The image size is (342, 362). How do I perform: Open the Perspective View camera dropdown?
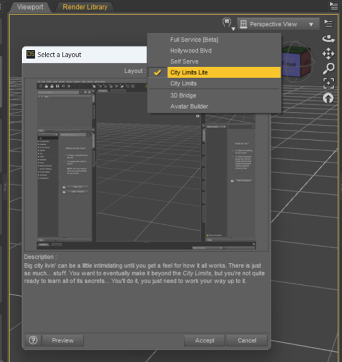[x=278, y=24]
